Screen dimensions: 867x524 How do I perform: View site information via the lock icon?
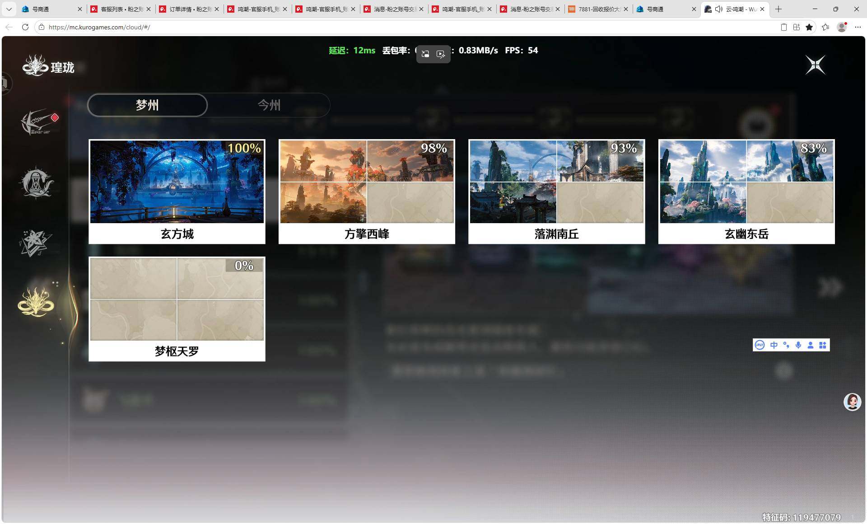point(42,27)
